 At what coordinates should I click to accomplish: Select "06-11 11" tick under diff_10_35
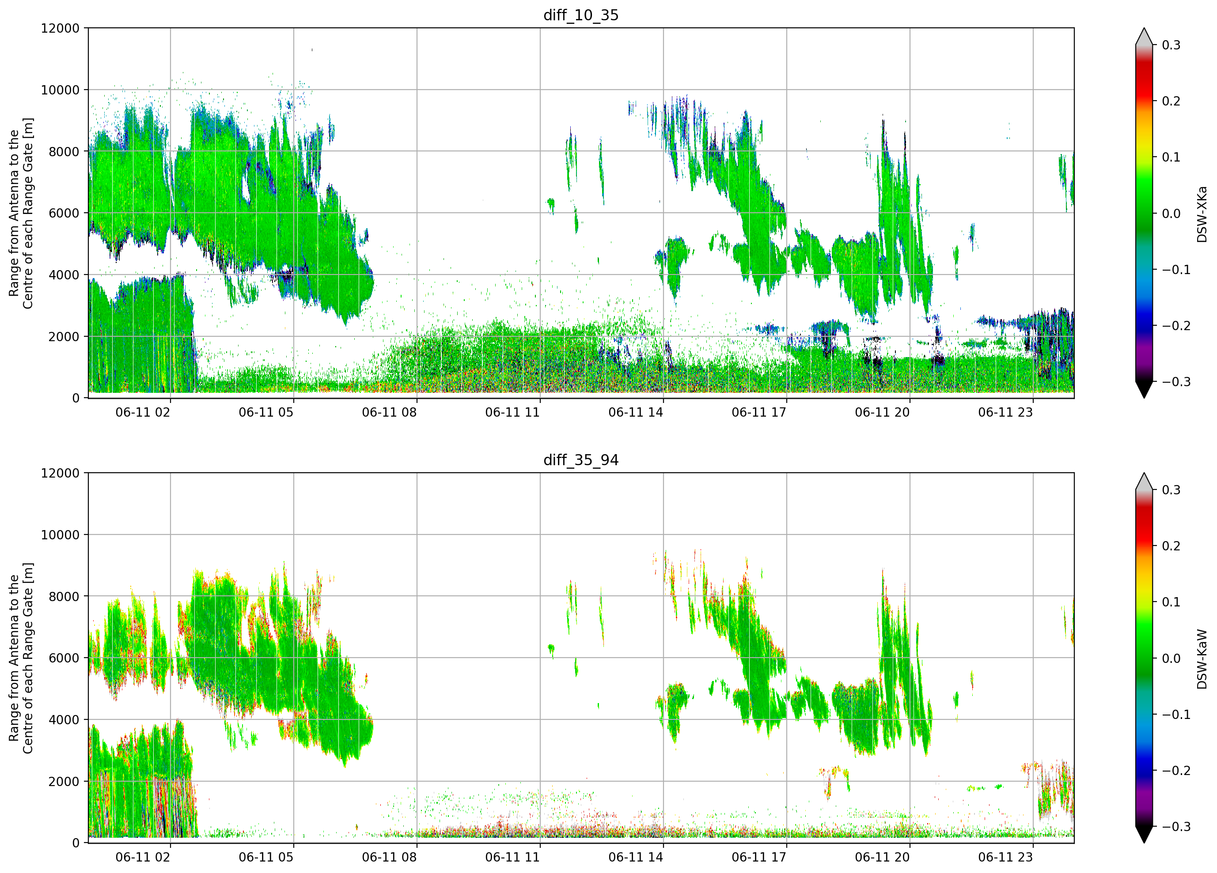click(x=512, y=412)
